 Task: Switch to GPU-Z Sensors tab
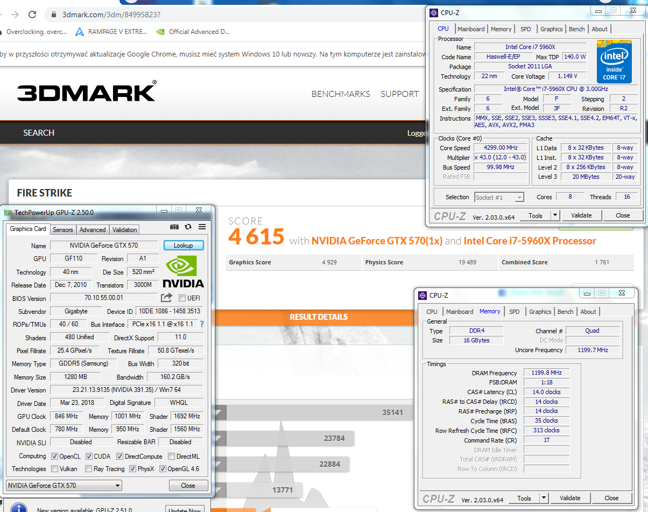62,229
